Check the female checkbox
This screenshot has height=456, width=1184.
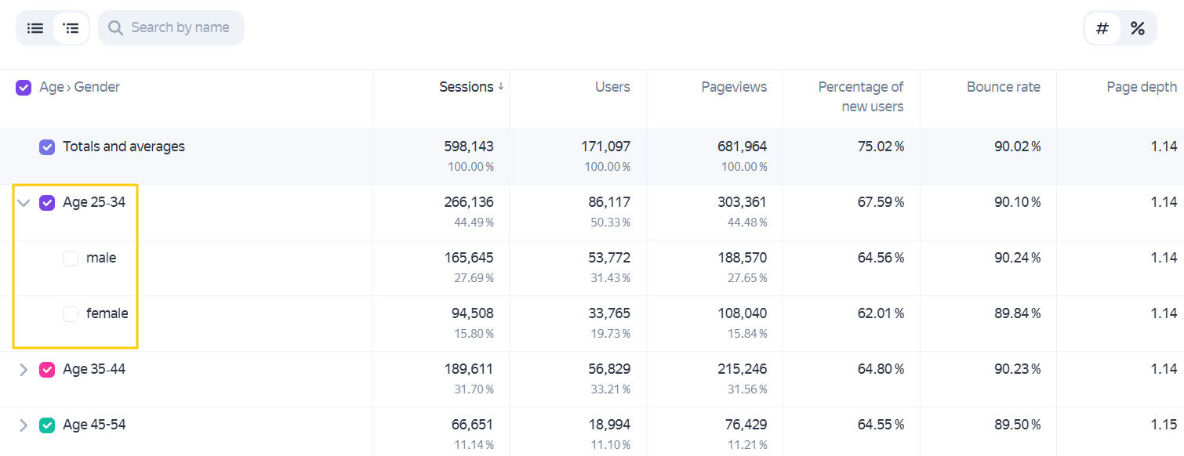(71, 314)
